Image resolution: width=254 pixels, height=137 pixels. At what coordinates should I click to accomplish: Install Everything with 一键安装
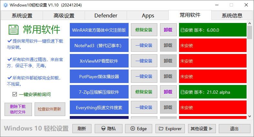pos(144,107)
